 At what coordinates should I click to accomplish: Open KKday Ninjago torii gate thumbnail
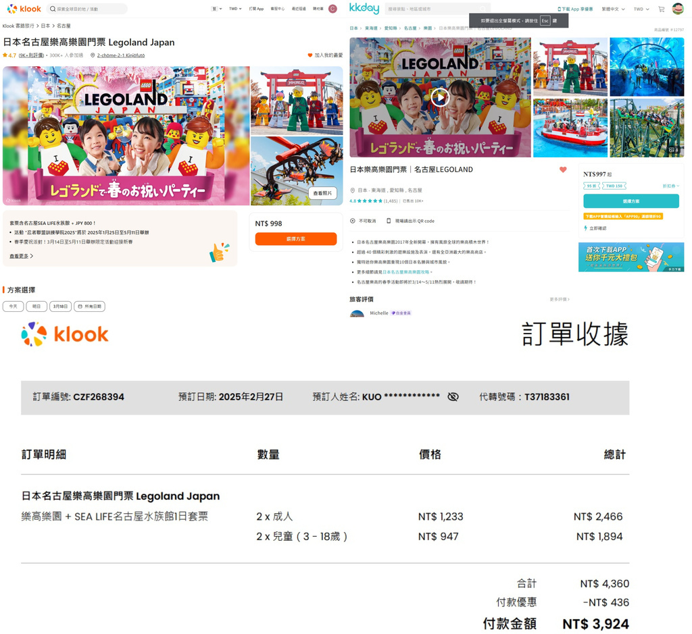tap(570, 67)
